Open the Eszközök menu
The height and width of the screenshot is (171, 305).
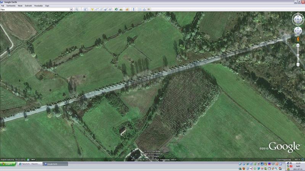click(x=28, y=6)
